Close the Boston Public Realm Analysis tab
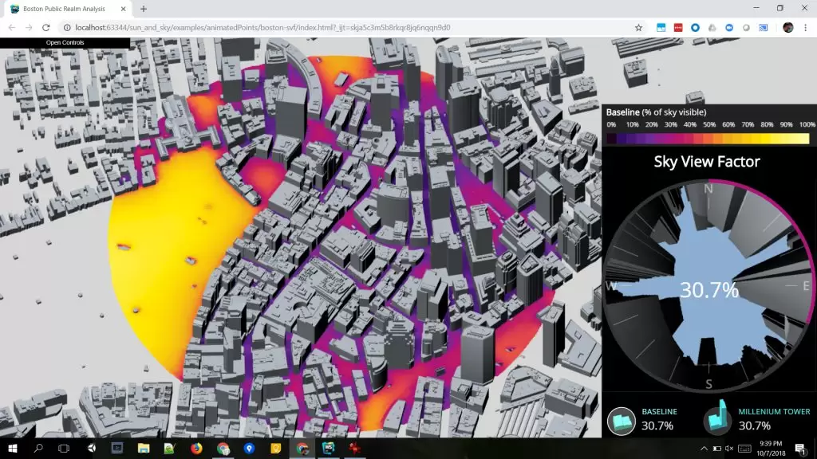817x459 pixels. coord(124,9)
